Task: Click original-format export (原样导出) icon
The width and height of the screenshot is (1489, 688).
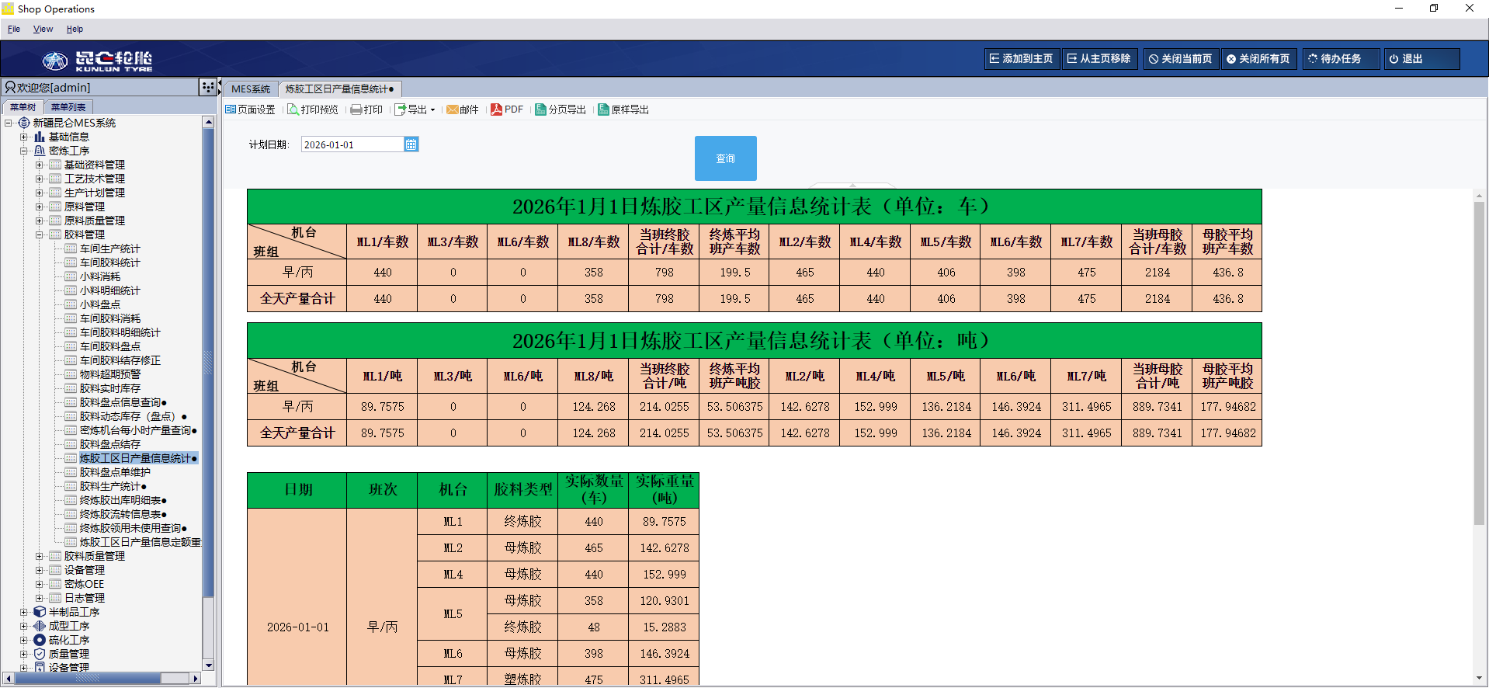Action: (603, 109)
